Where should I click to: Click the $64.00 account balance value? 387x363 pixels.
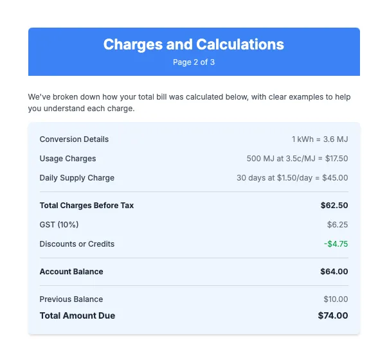pos(334,272)
